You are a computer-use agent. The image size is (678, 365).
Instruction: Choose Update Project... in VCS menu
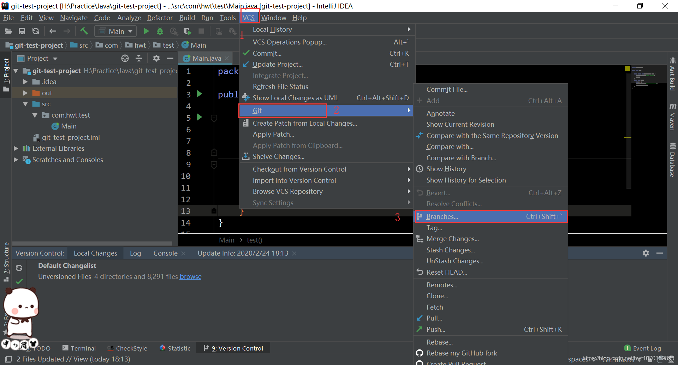click(327, 64)
